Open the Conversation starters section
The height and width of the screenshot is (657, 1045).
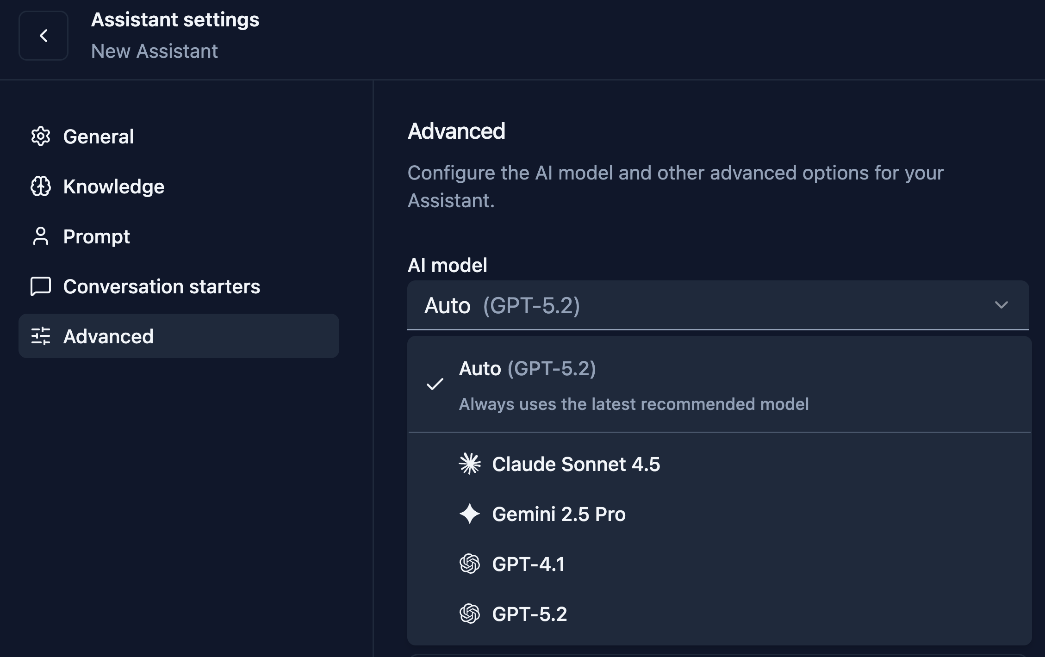coord(162,286)
